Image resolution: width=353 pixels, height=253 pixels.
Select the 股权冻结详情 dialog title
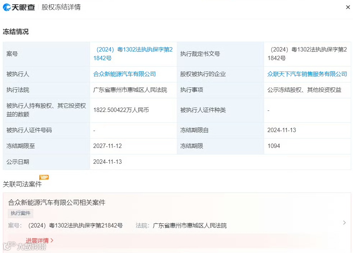61,7
